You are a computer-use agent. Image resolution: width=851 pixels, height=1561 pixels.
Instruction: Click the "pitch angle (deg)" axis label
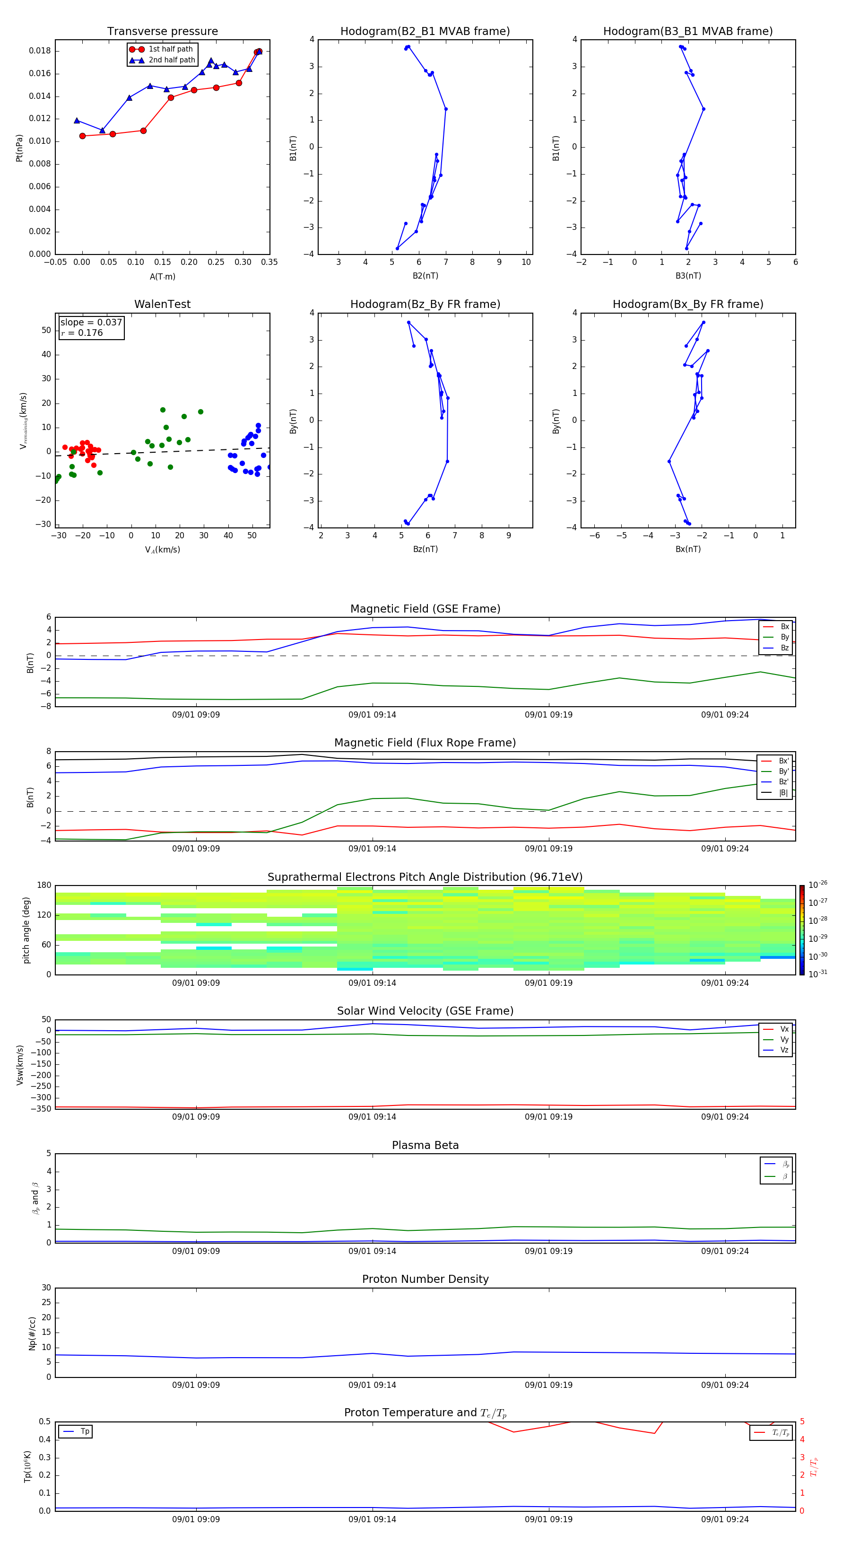pyautogui.click(x=26, y=930)
